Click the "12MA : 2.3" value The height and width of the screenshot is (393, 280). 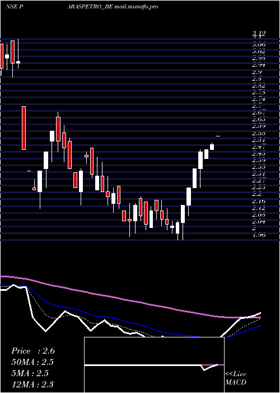coord(32,384)
